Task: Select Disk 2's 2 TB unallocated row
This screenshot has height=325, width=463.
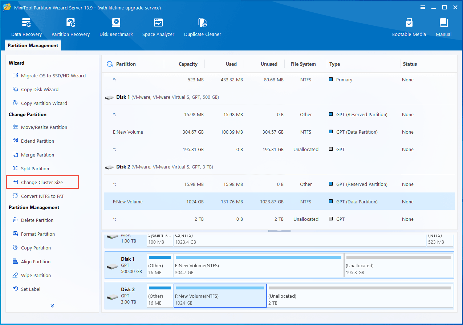Action: coord(279,219)
